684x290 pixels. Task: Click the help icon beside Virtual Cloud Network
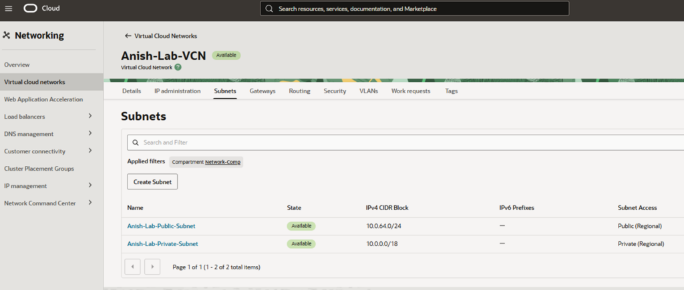point(178,67)
